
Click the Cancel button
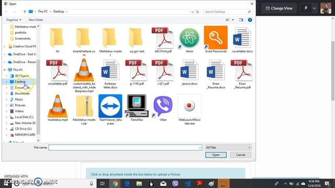pos(241,155)
